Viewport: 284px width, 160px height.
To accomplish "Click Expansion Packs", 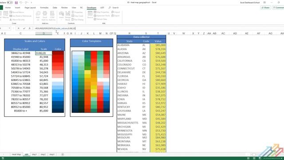I will [102, 16].
